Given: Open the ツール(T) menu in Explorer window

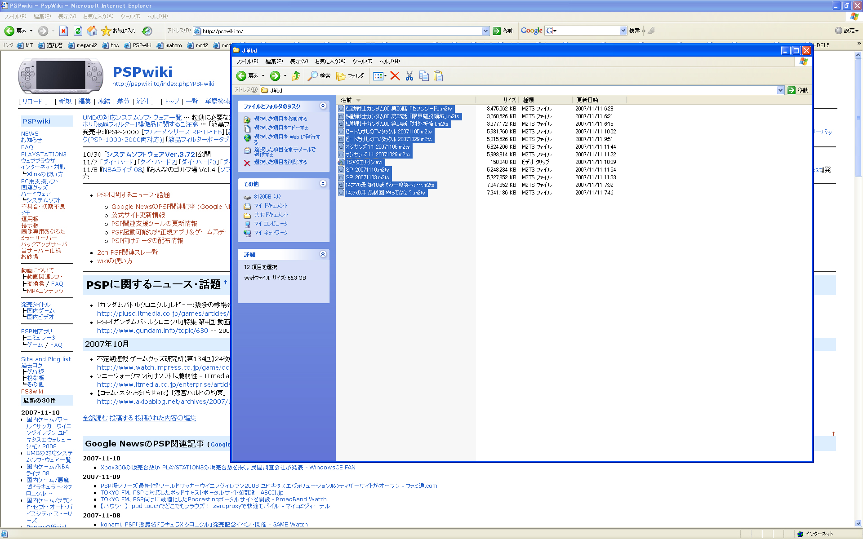Looking at the screenshot, I should [x=362, y=62].
